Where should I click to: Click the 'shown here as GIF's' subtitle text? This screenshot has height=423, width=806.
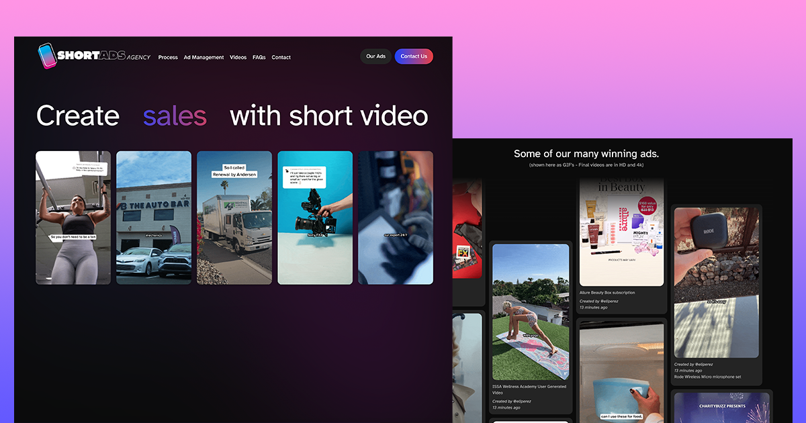pyautogui.click(x=586, y=164)
